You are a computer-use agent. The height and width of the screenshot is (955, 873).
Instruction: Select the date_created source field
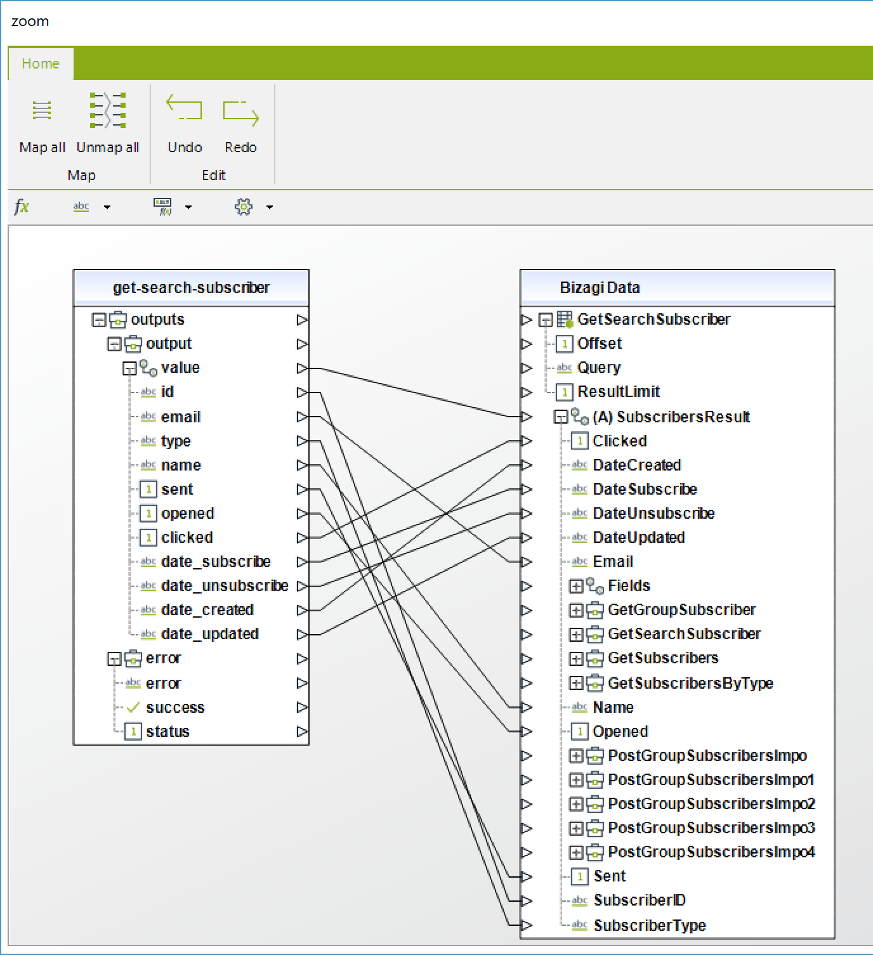[x=207, y=609]
